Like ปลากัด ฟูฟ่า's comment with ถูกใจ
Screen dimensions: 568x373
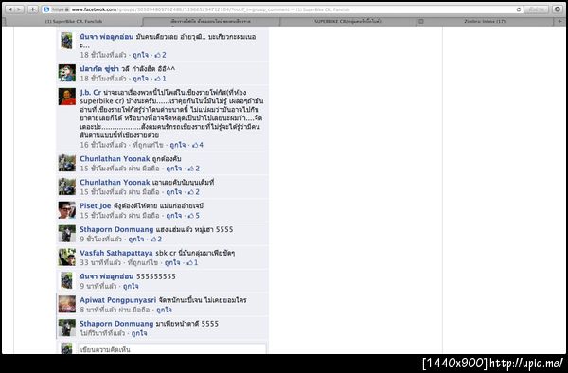140,79
